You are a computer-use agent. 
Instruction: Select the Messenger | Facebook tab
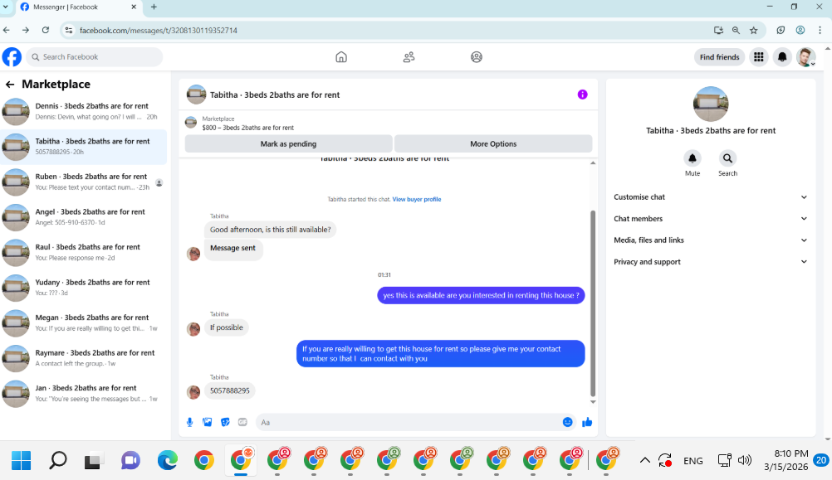(x=77, y=7)
